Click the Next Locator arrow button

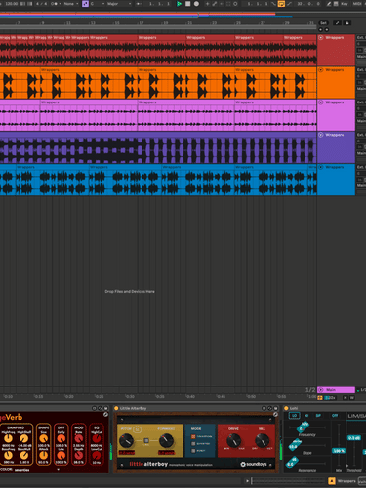pyautogui.click(x=326, y=29)
